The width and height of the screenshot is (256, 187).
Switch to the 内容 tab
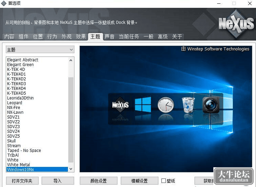[9, 36]
